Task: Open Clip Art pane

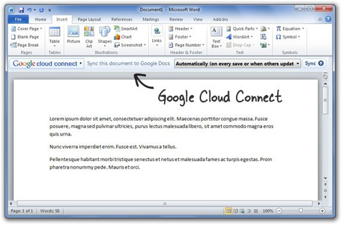Action: coord(89,36)
